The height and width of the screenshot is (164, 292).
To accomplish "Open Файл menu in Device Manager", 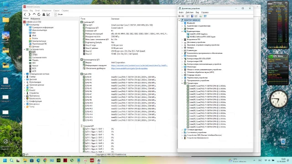I will coord(181,12).
